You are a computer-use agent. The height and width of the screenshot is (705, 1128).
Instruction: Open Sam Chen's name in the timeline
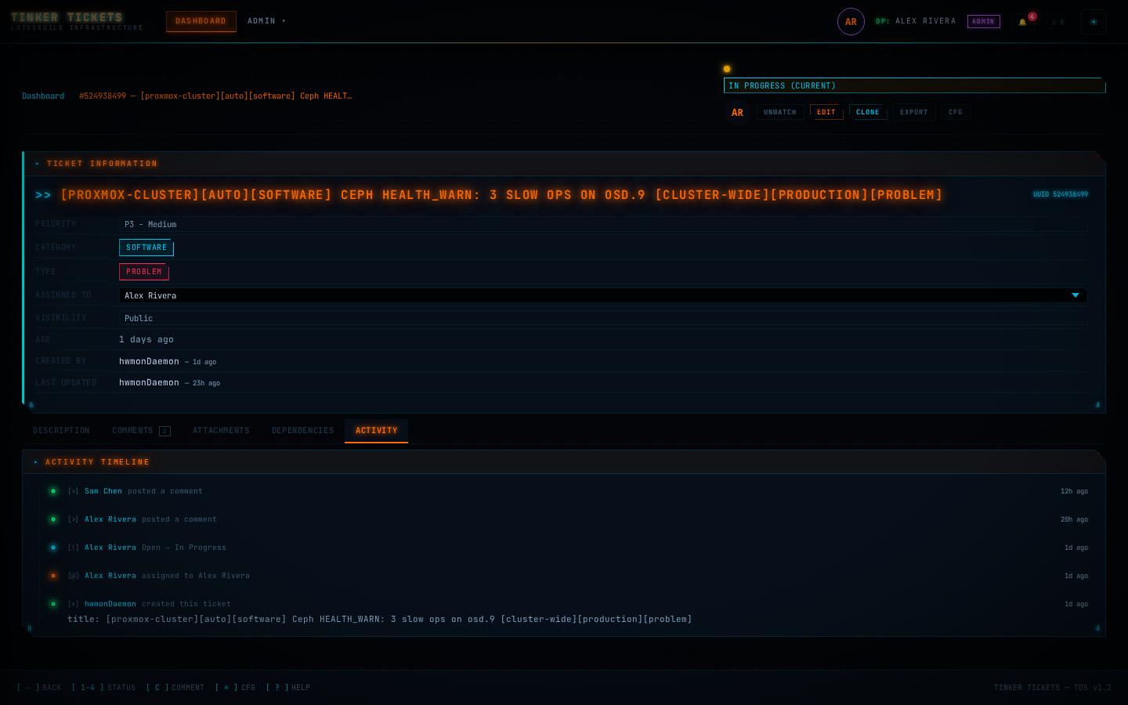103,491
